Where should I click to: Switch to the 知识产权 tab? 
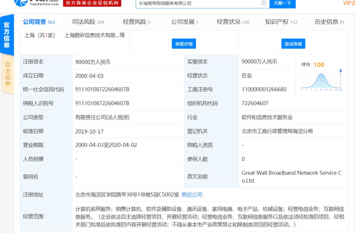(281, 22)
